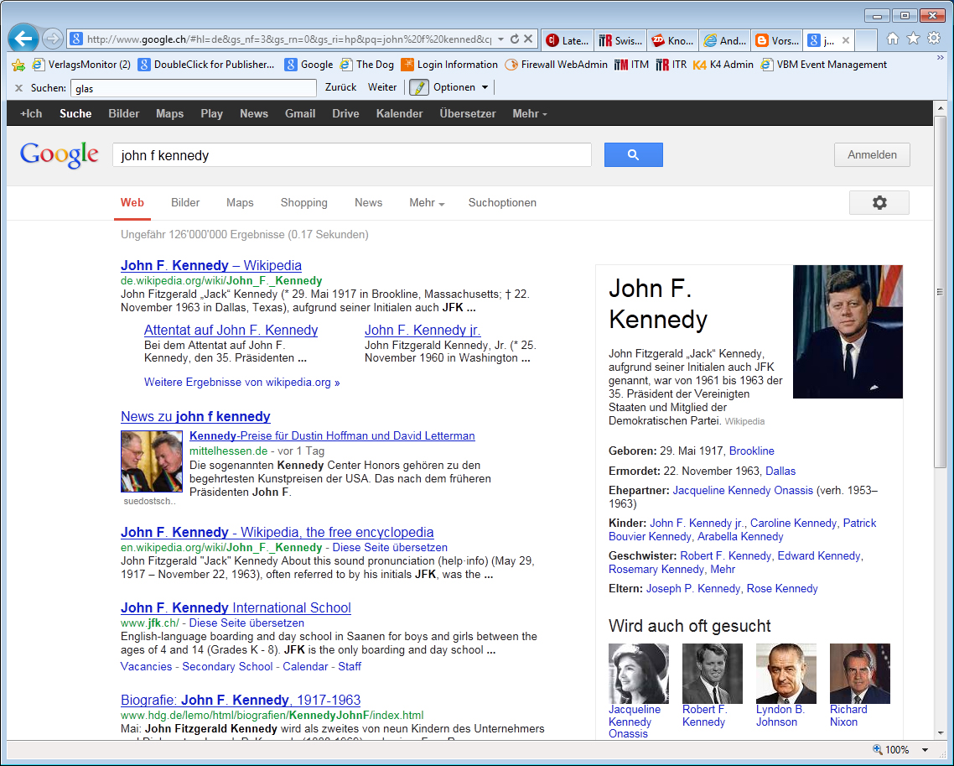
Task: Close the active Google tab
Action: pyautogui.click(x=846, y=41)
